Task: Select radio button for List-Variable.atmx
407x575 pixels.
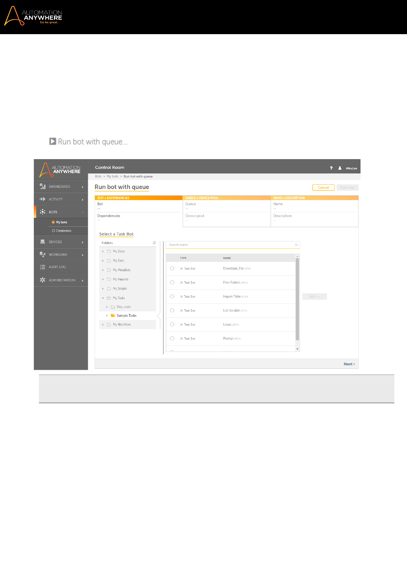Action: (x=172, y=310)
